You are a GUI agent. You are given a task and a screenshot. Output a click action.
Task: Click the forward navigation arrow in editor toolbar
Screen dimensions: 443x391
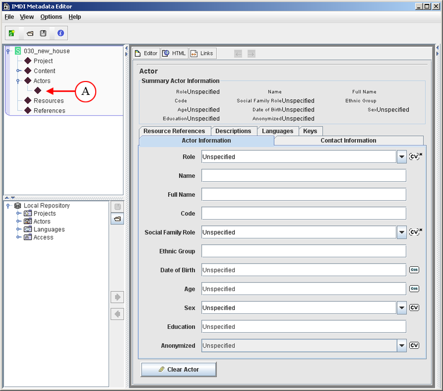coord(251,53)
